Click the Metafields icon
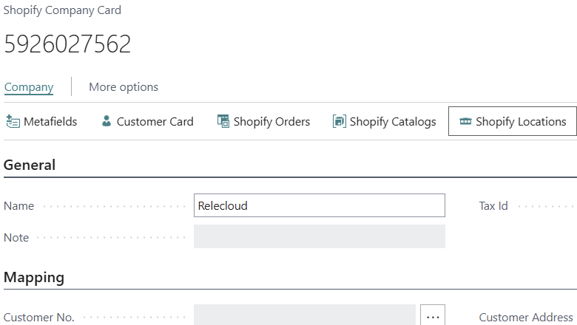Viewport: 577px width, 325px height. pyautogui.click(x=13, y=122)
